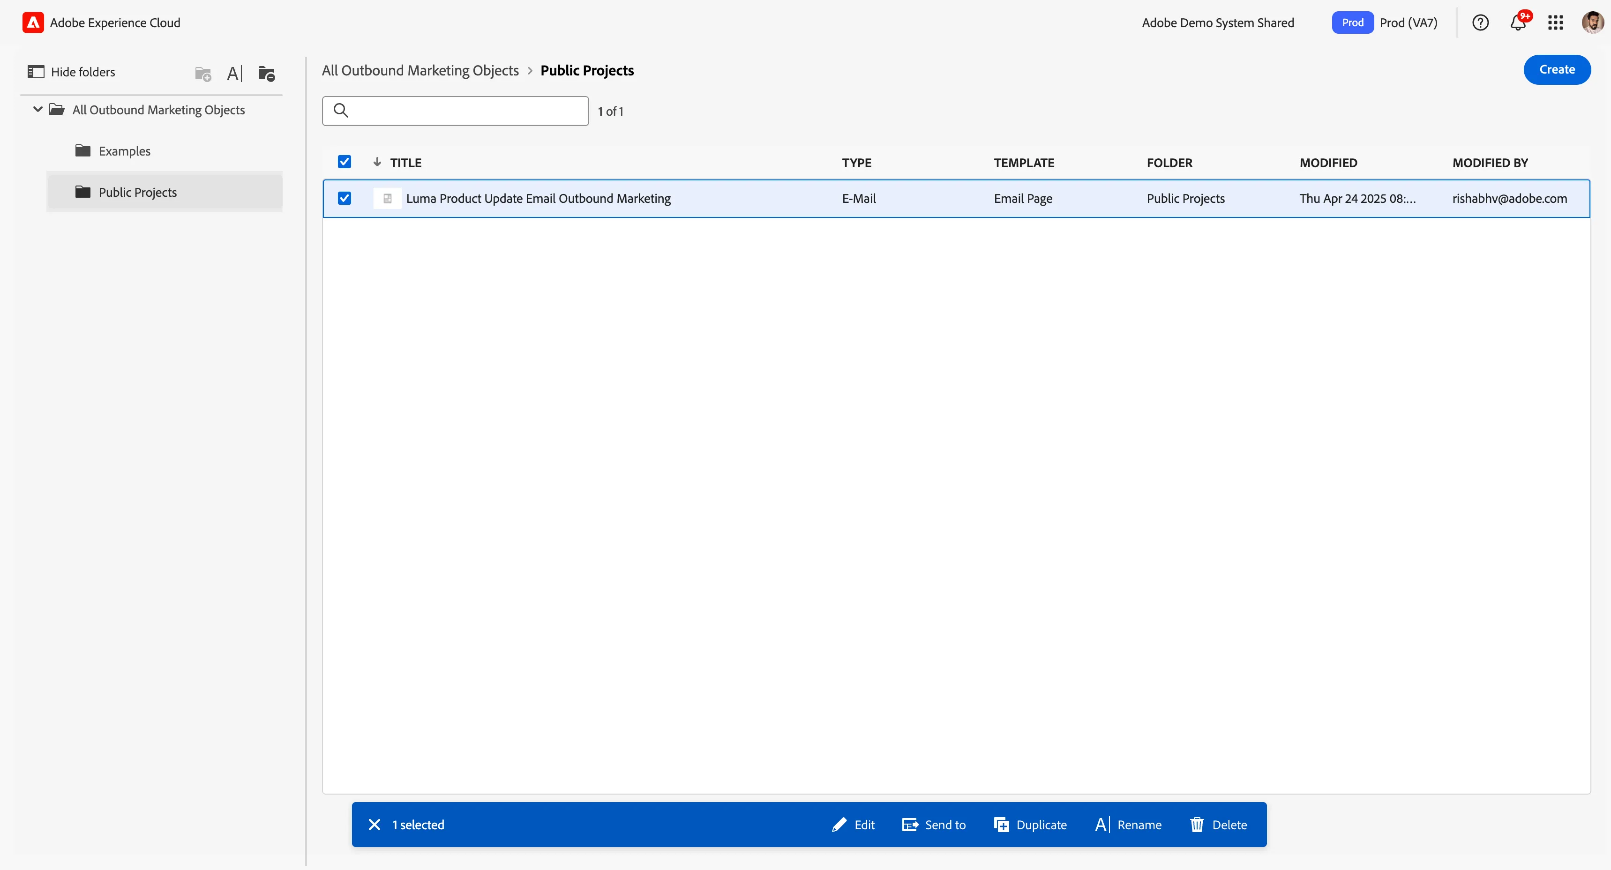The height and width of the screenshot is (870, 1611).
Task: Go to All Outbound Marketing Objects breadcrumb
Action: 420,70
